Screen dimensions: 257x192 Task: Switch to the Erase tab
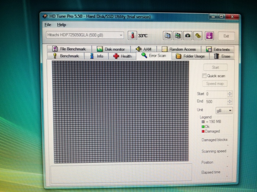tap(222, 56)
